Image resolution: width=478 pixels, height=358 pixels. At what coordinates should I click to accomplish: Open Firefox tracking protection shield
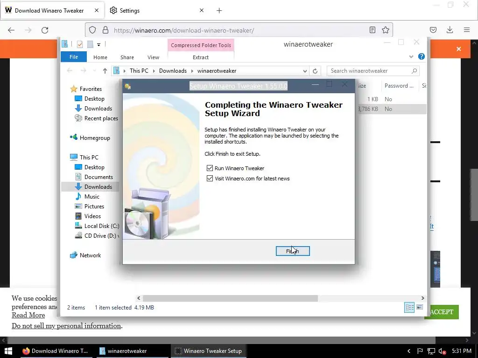pyautogui.click(x=92, y=30)
